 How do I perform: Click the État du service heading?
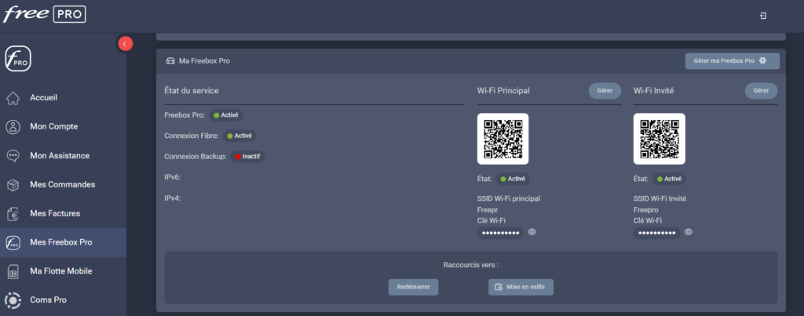[x=192, y=91]
